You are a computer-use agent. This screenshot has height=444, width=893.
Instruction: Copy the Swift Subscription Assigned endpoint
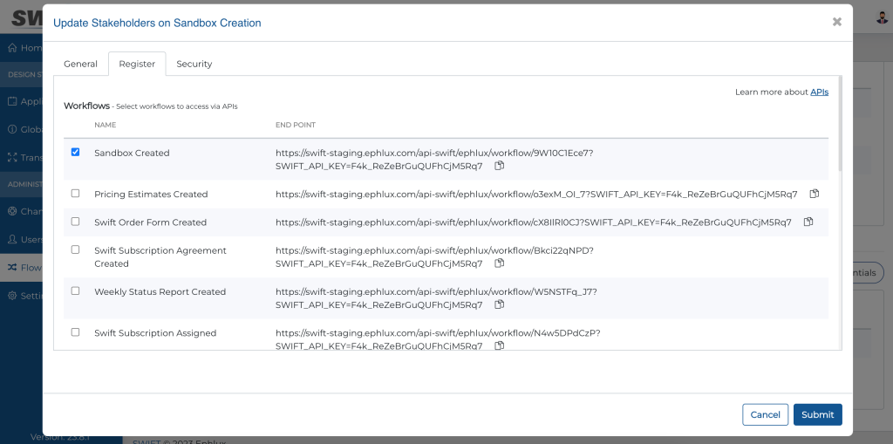coord(500,345)
